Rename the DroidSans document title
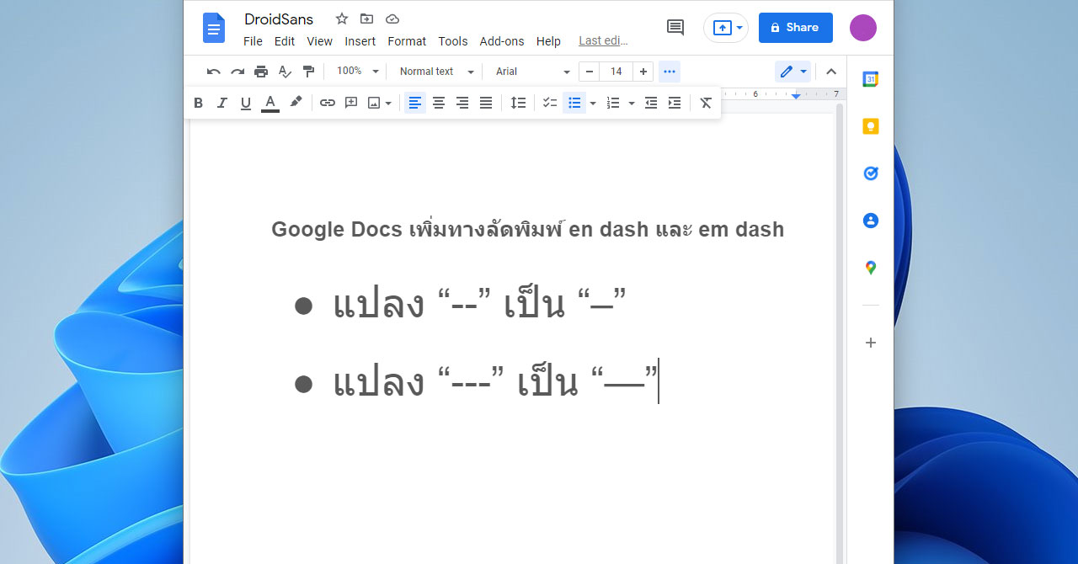 pos(279,19)
